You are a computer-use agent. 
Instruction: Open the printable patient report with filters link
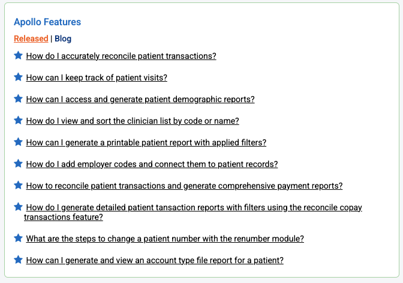[146, 142]
